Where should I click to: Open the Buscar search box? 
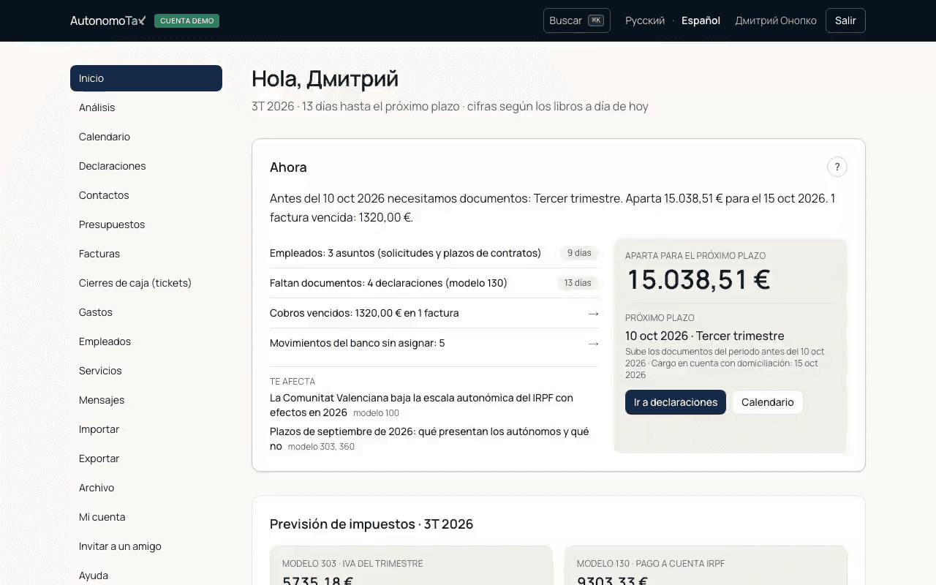tap(577, 20)
